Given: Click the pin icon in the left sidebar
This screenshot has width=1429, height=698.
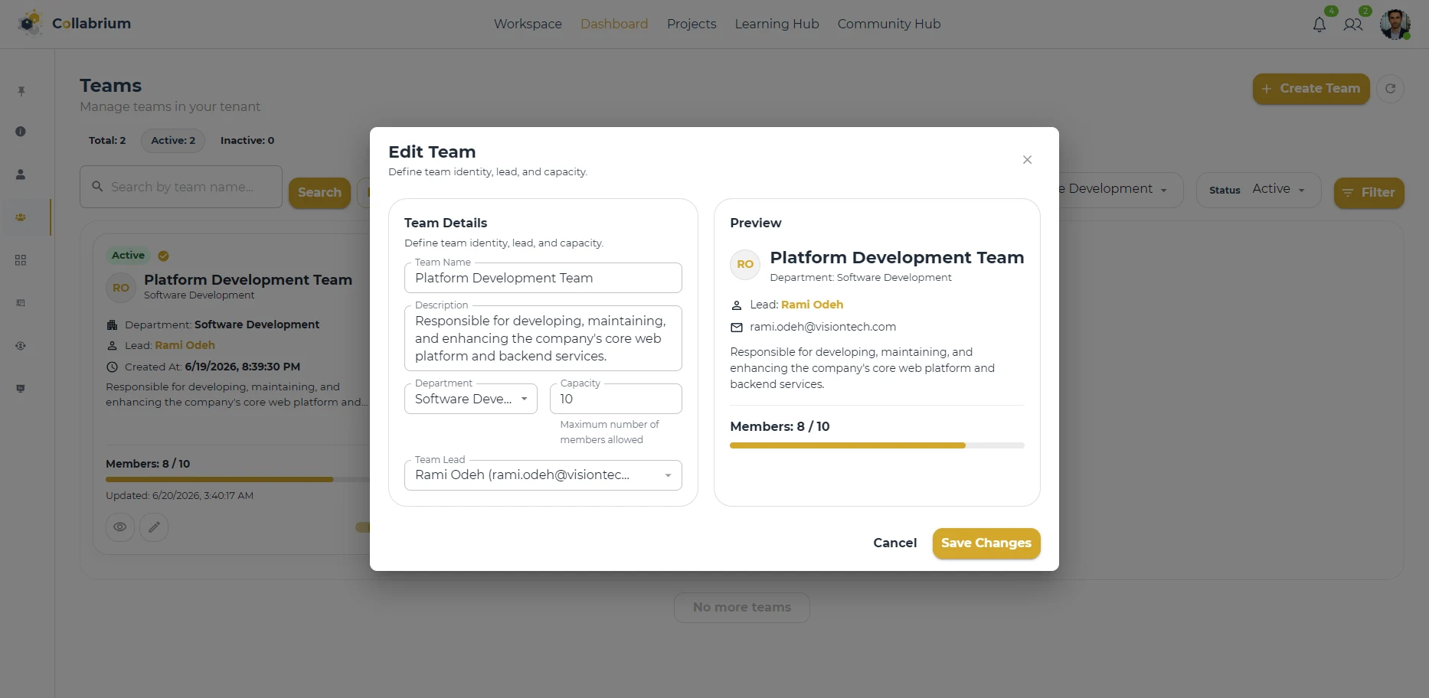Looking at the screenshot, I should point(21,91).
